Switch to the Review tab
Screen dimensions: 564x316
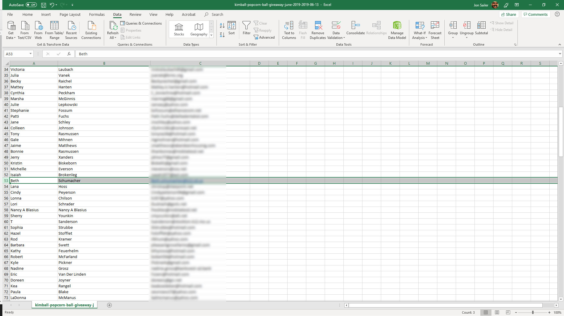[x=135, y=14]
